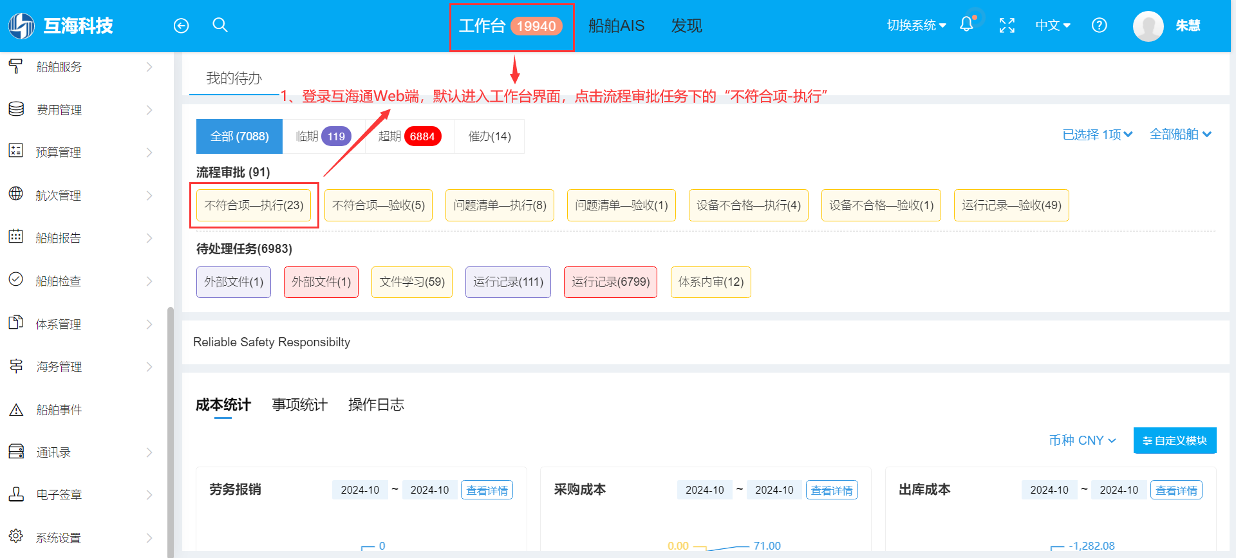Viewport: 1236px width, 558px height.
Task: Expand the 航次管理 menu chevron
Action: tap(149, 196)
